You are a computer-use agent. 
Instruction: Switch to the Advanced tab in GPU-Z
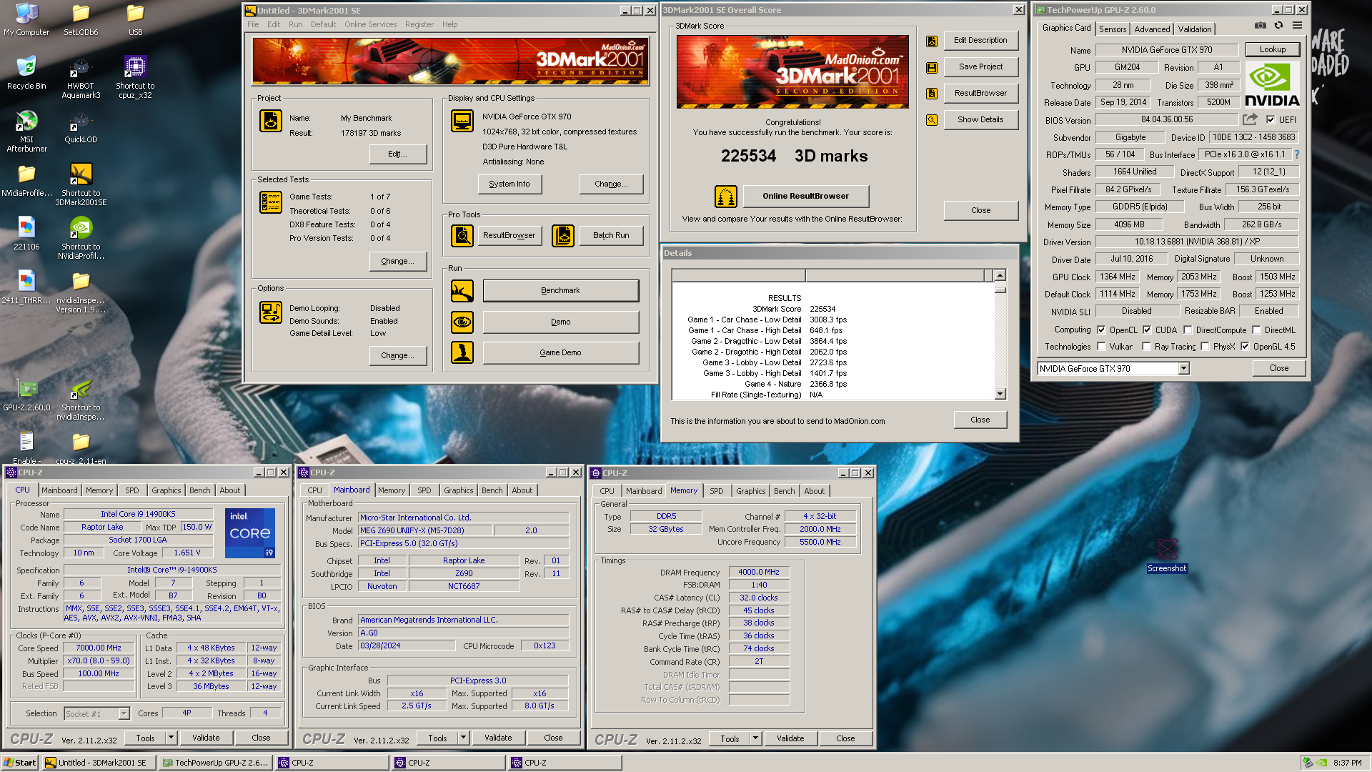coord(1152,29)
